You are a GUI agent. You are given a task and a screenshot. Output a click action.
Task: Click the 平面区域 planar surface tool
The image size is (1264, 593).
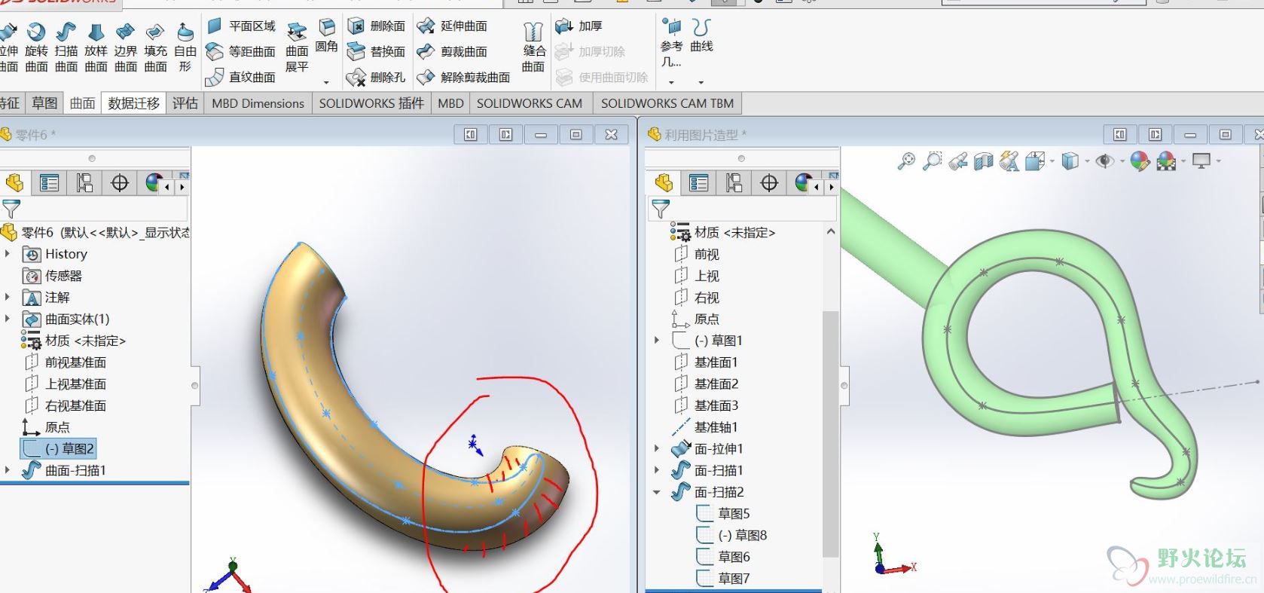coord(241,26)
